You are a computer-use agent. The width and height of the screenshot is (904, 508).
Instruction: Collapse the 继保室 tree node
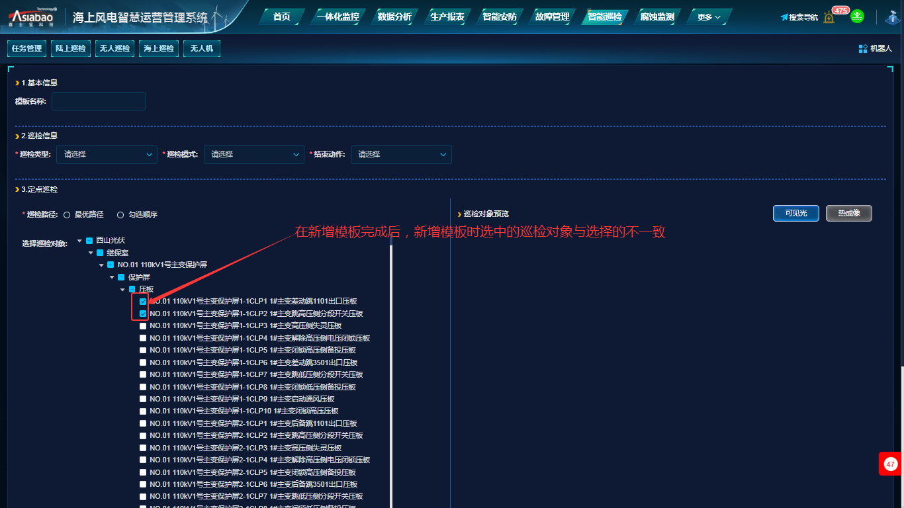pyautogui.click(x=91, y=253)
